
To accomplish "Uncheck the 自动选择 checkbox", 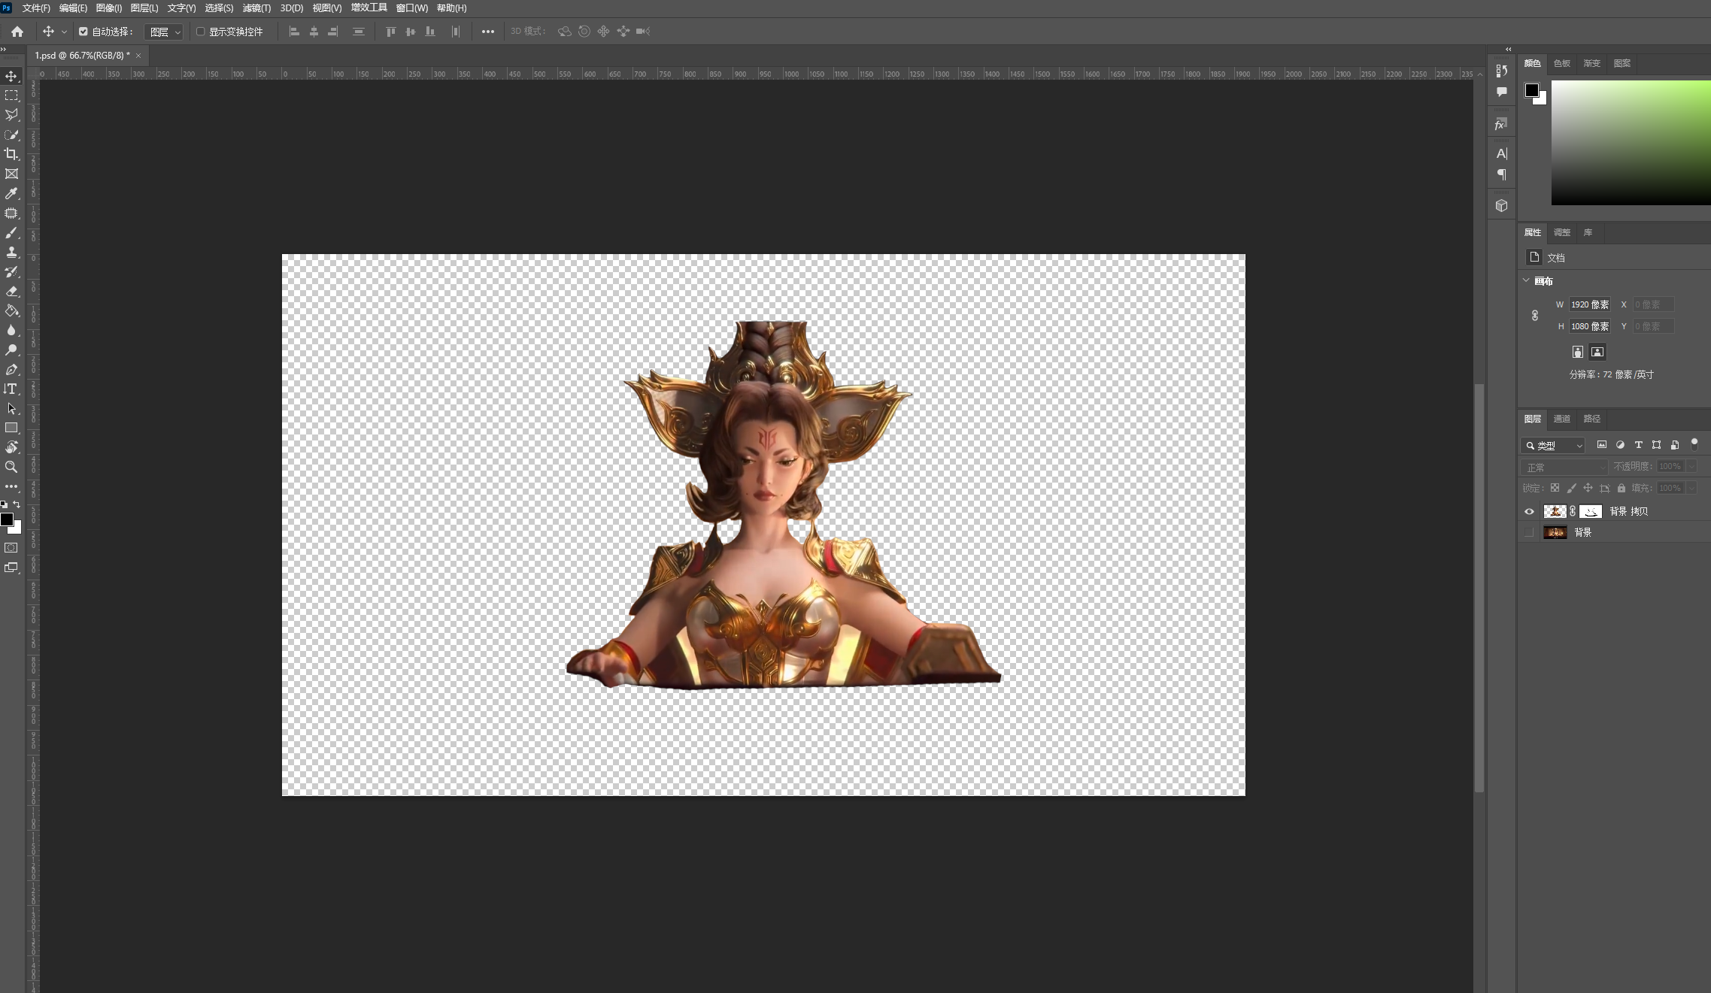I will (x=83, y=32).
